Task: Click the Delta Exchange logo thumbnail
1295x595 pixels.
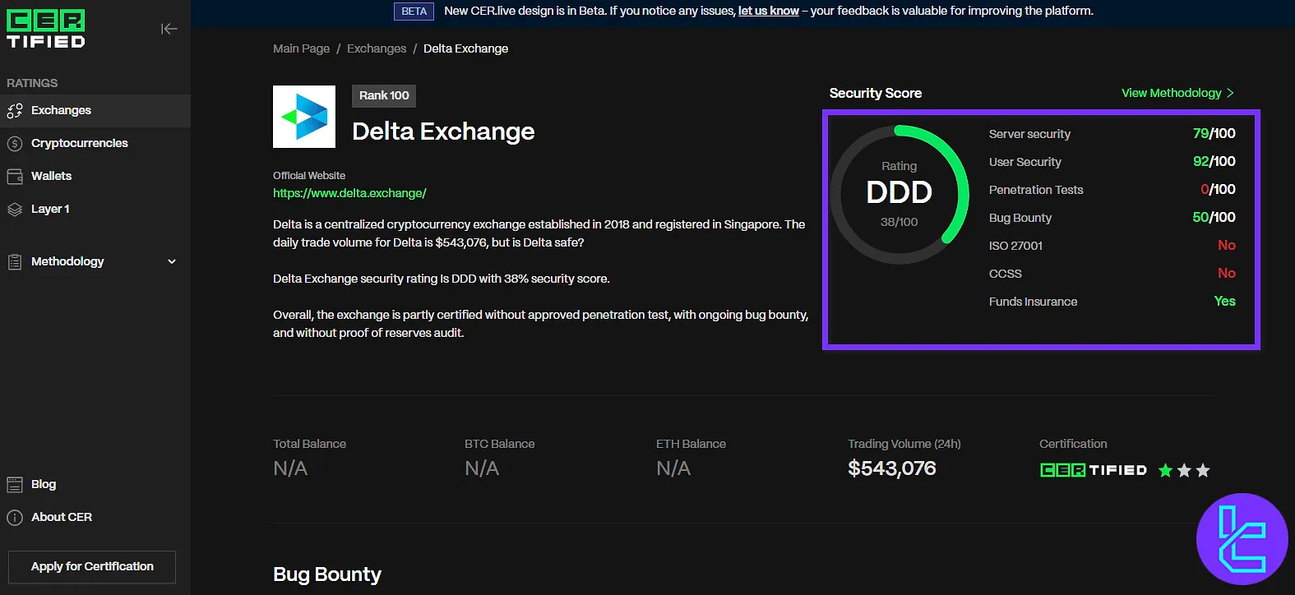Action: point(304,117)
